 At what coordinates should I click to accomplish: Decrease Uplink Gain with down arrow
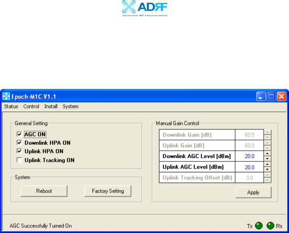point(268,148)
